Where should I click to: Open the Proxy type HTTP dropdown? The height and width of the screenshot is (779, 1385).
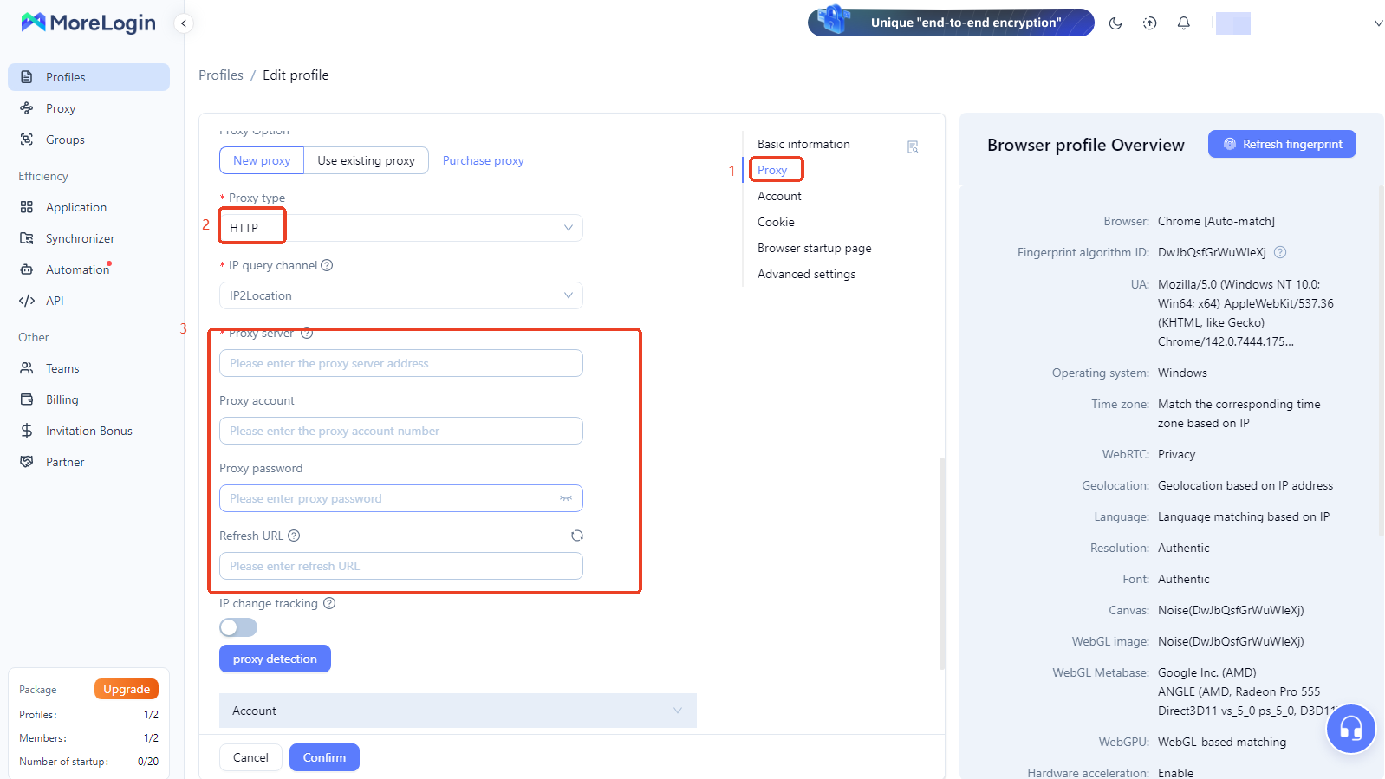click(400, 228)
